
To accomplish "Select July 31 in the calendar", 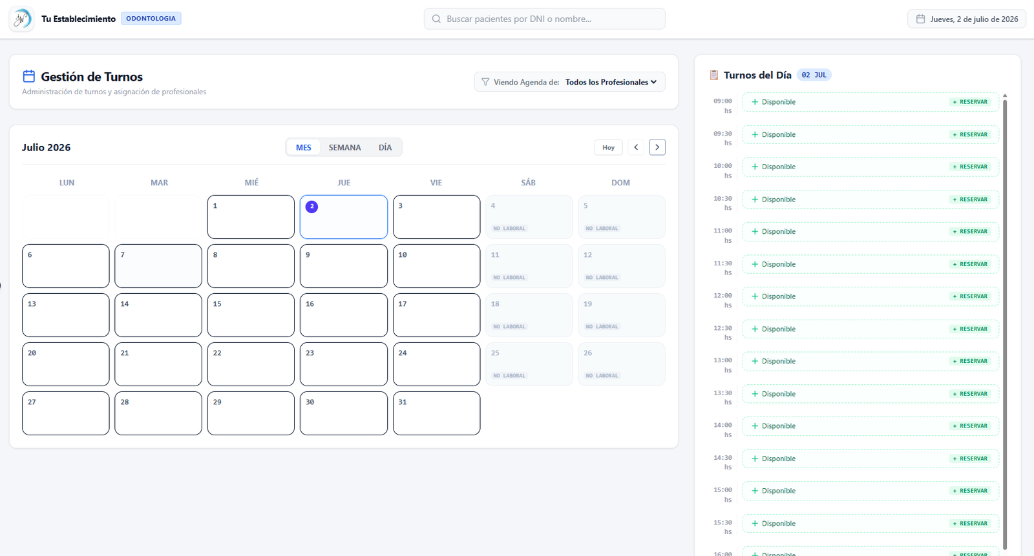I will click(x=436, y=413).
